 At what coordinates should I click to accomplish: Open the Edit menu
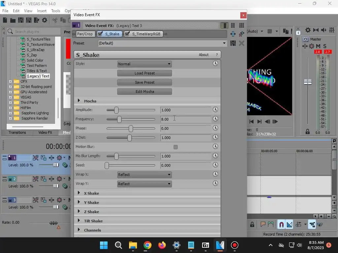[16, 11]
